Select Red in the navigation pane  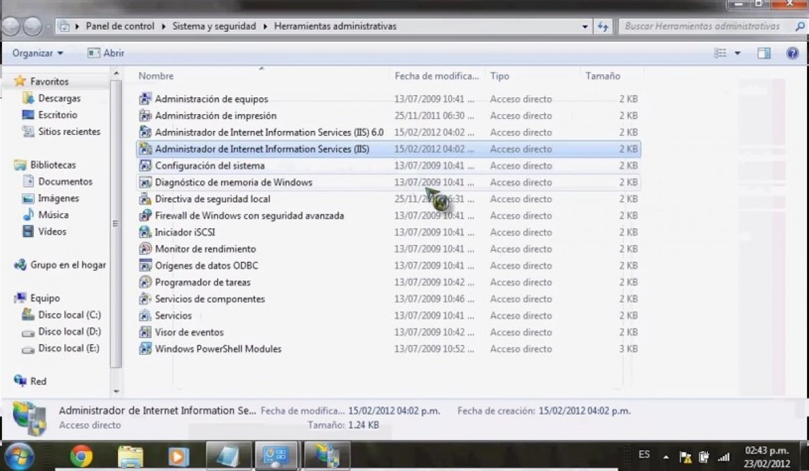pyautogui.click(x=38, y=381)
